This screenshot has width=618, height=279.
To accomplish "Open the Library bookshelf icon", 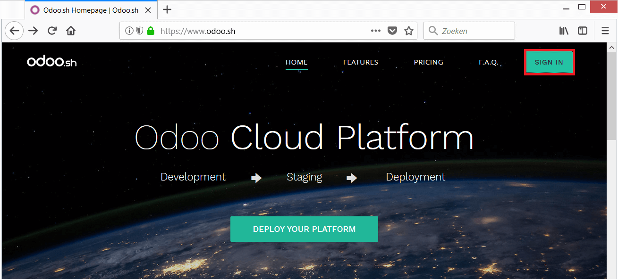I will point(564,31).
